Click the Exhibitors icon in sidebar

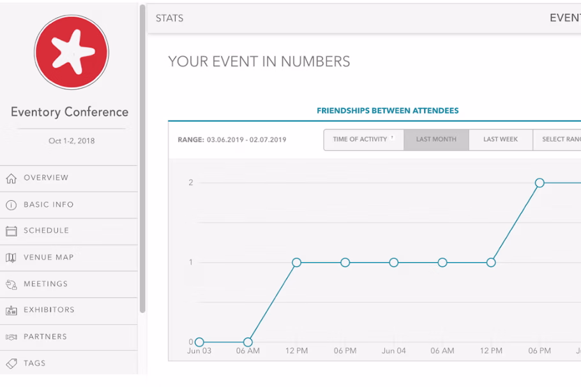[x=11, y=310]
